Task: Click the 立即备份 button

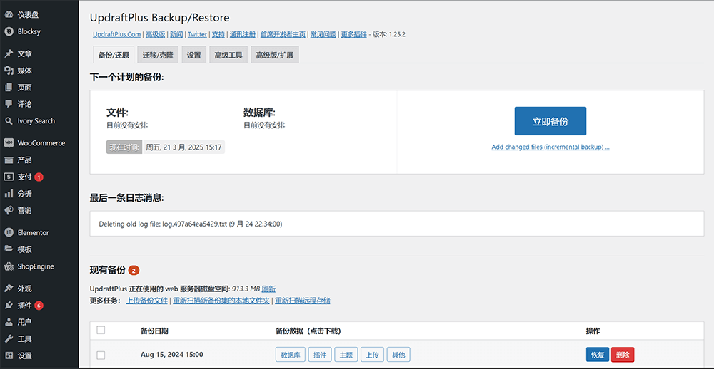Action: click(x=550, y=121)
